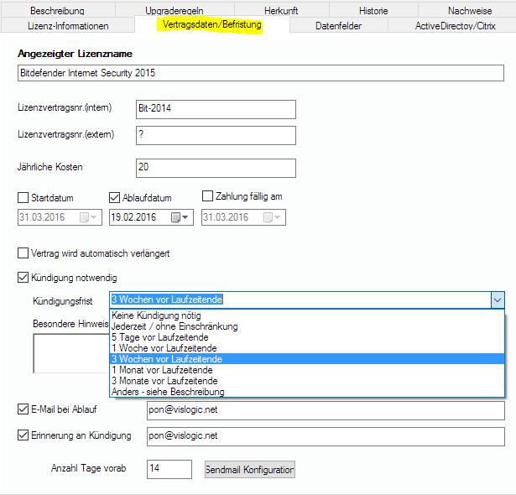Viewport: 516px width, 495px height.
Task: Choose 'Jederzeit / ohne Einschränkung' option
Action: tap(307, 326)
